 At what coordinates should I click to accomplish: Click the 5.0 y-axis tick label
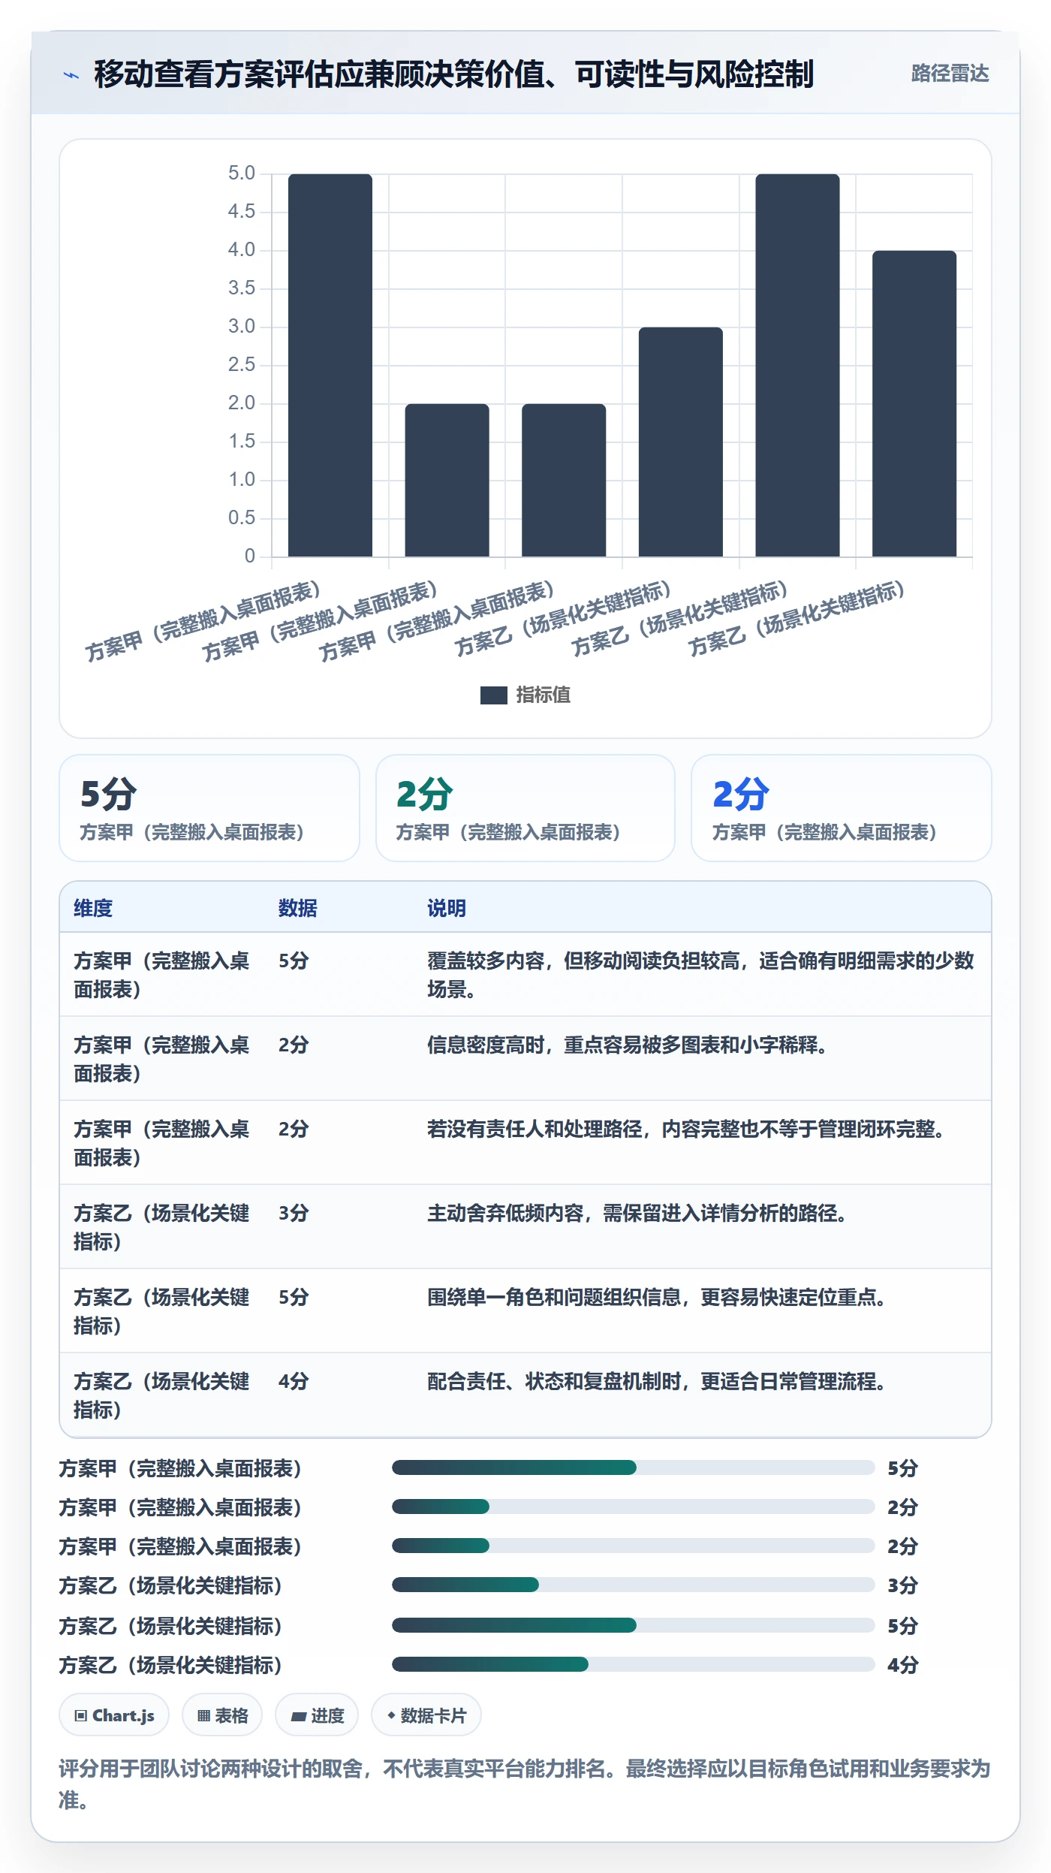pyautogui.click(x=242, y=173)
